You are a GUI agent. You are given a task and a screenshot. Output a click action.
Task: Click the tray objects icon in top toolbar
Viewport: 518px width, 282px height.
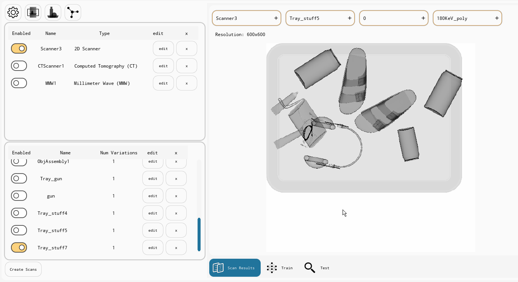click(53, 12)
